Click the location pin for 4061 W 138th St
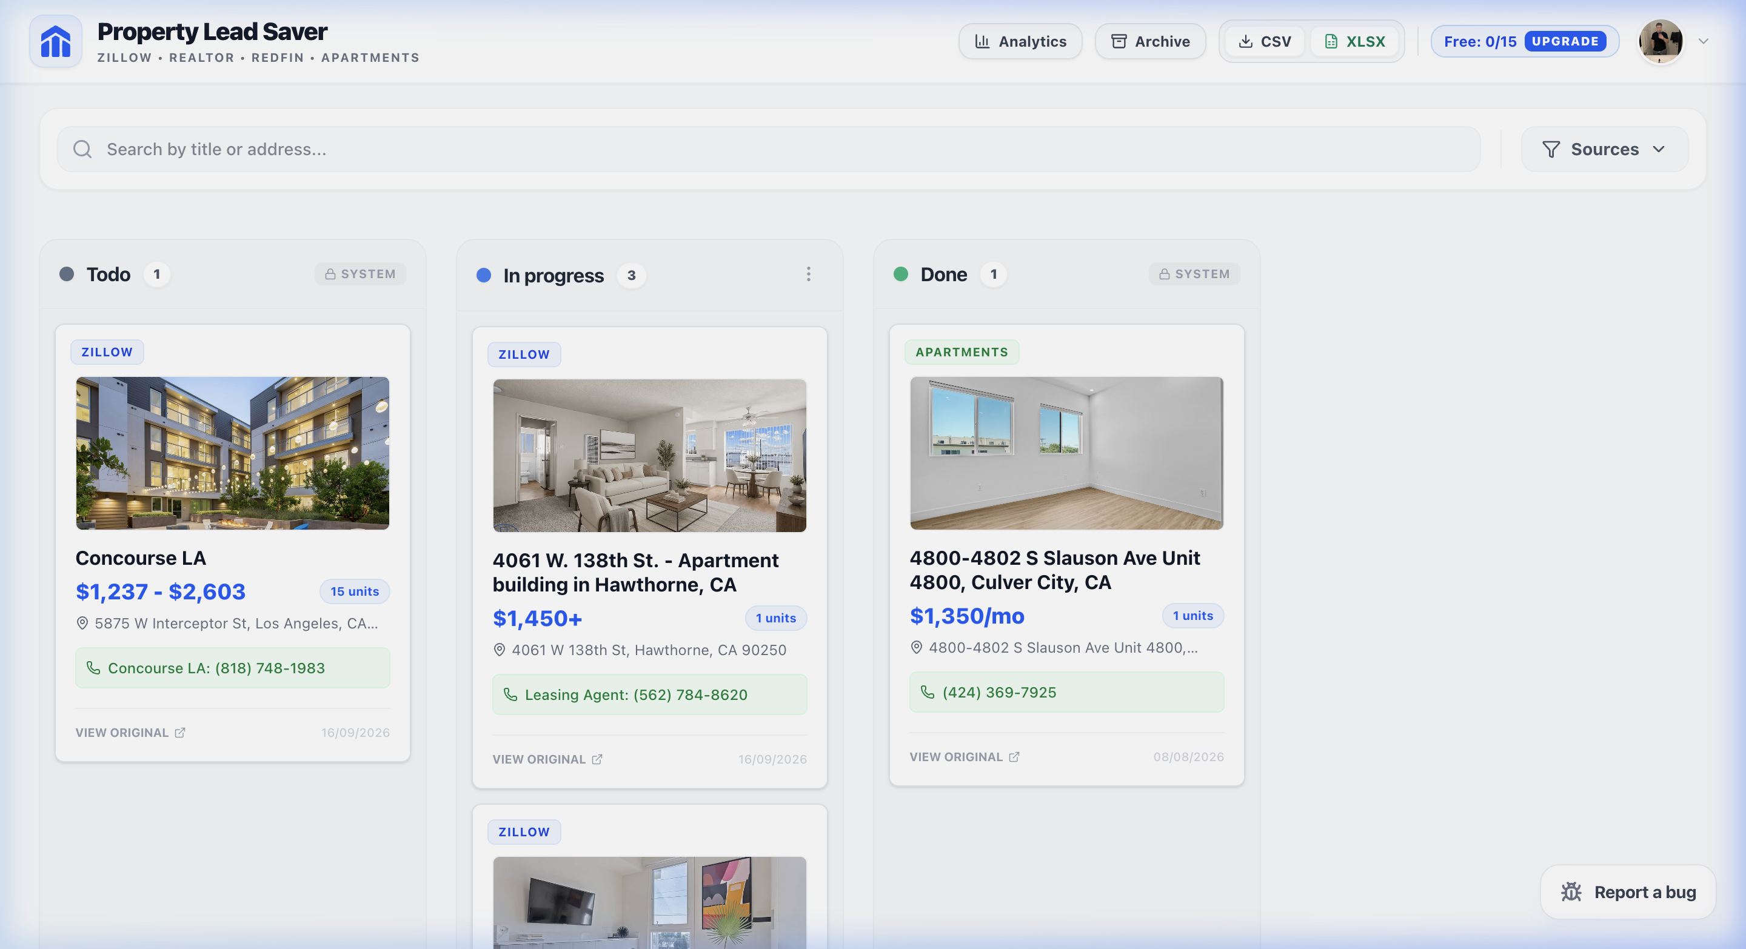1746x949 pixels. 500,650
